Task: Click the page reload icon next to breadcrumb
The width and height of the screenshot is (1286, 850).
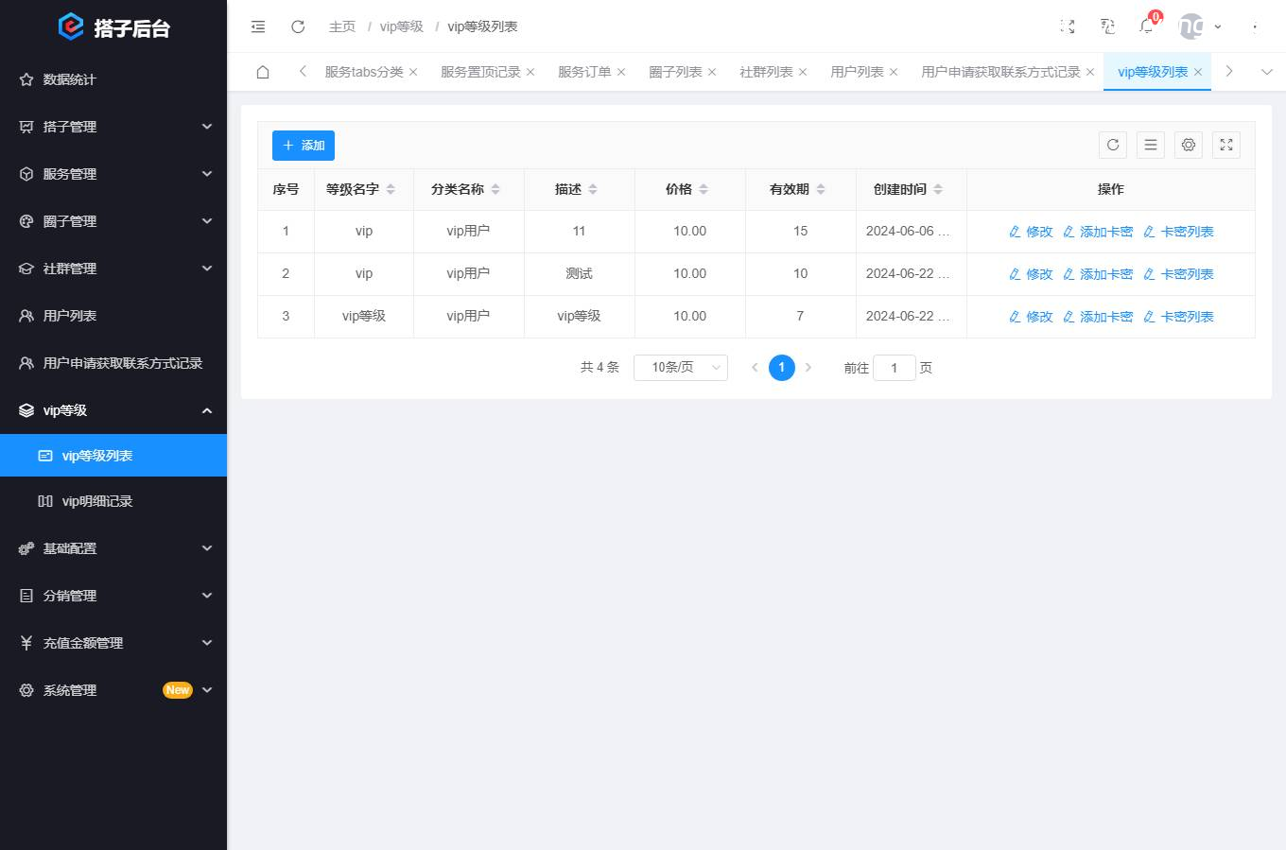Action: click(x=298, y=26)
